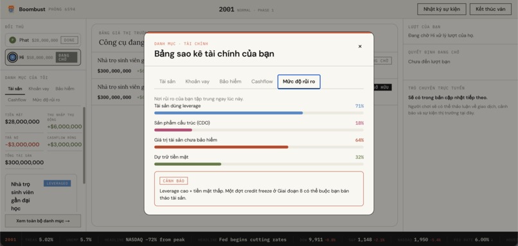Open sidebar Tài sản tab
The height and width of the screenshot is (246, 518).
click(15, 89)
